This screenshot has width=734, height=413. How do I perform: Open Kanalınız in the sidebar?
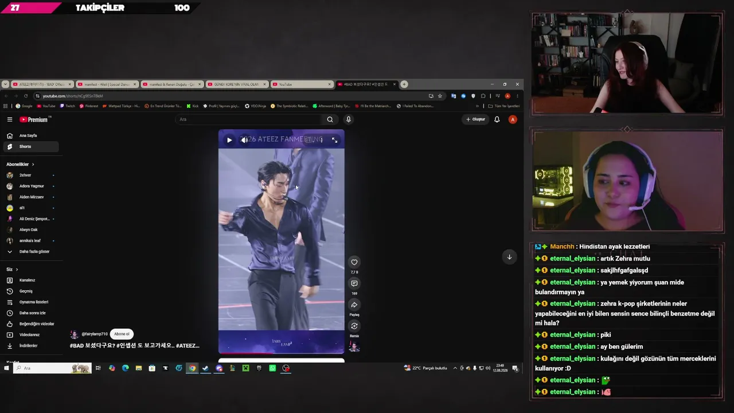point(30,280)
